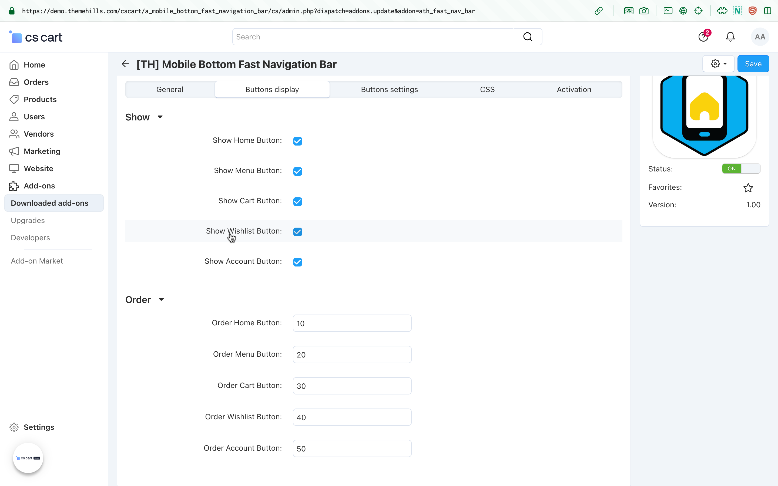778x486 pixels.
Task: Click the notifications bell icon
Action: point(730,37)
